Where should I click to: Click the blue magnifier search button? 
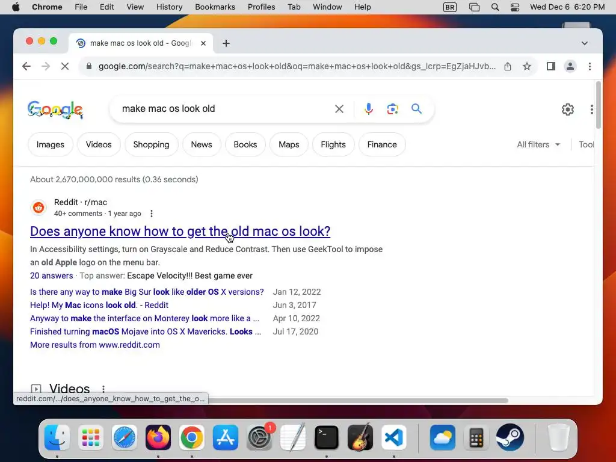pos(416,109)
